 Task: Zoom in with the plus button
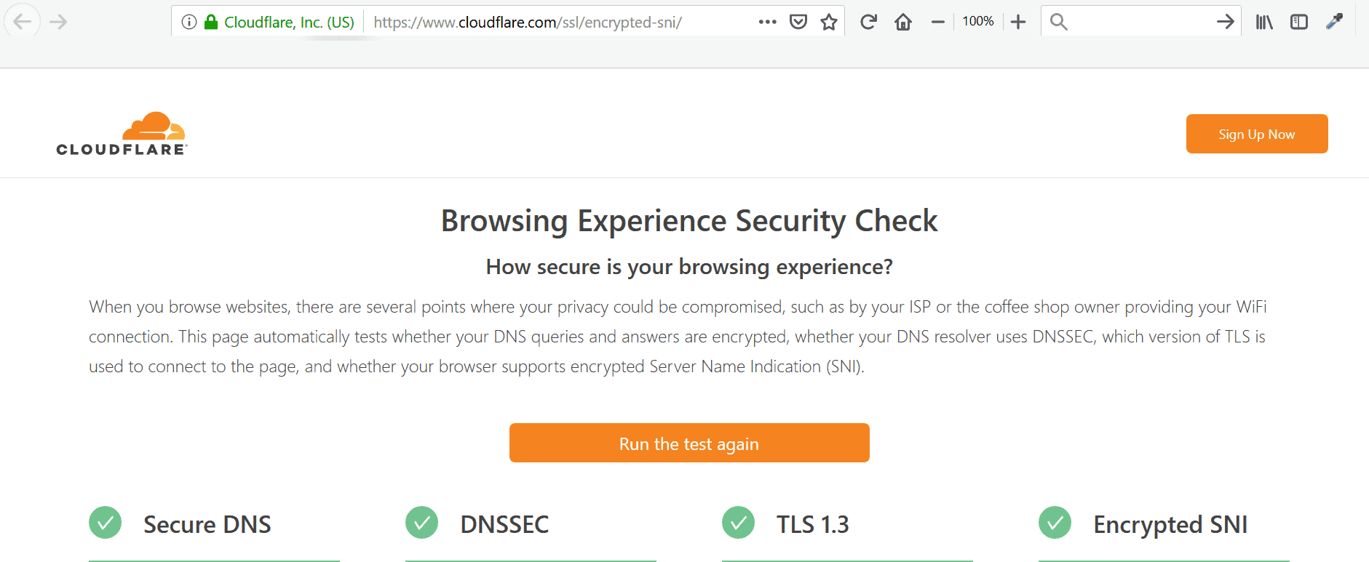tap(1018, 22)
